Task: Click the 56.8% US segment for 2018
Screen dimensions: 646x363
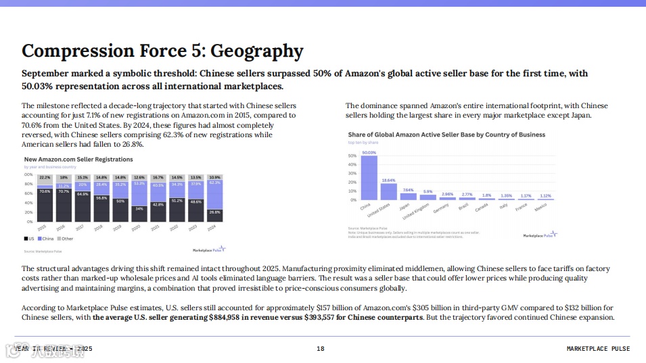Action: click(101, 209)
